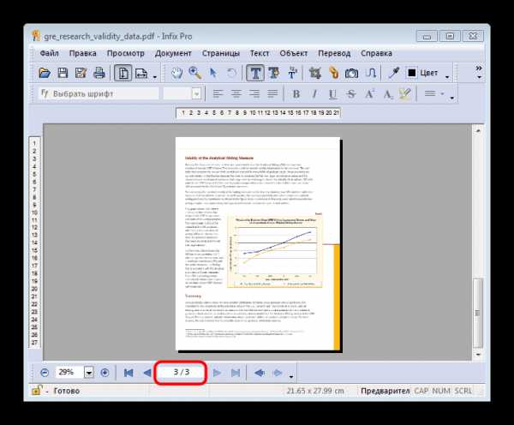The height and width of the screenshot is (425, 514).
Task: Open the font size dropdown
Action: tap(196, 94)
